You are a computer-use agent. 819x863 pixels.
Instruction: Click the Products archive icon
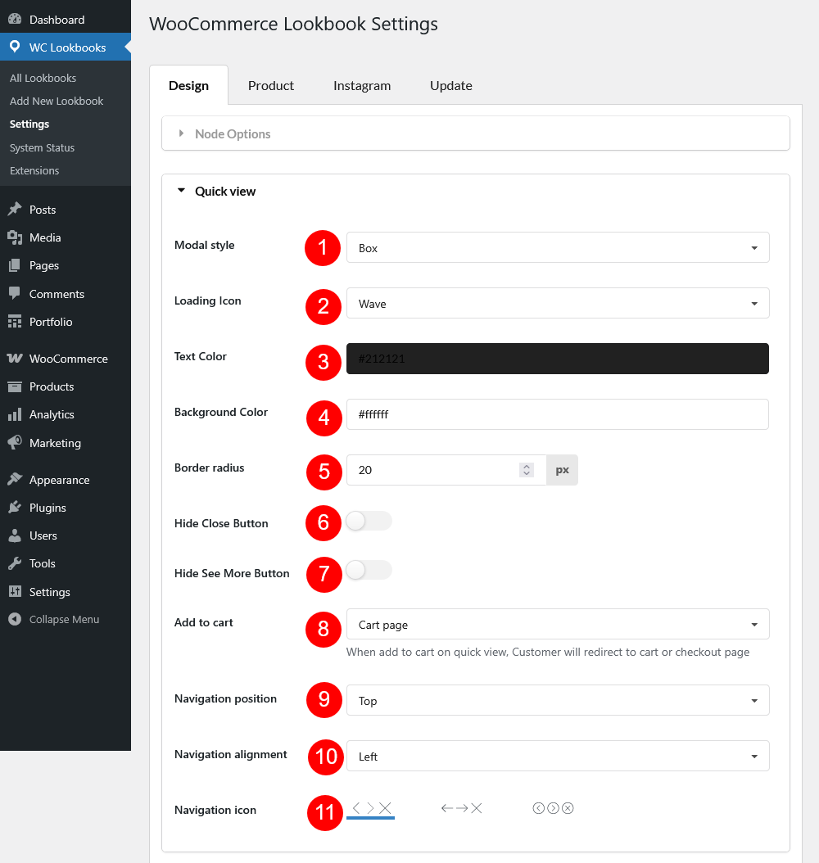(x=15, y=386)
